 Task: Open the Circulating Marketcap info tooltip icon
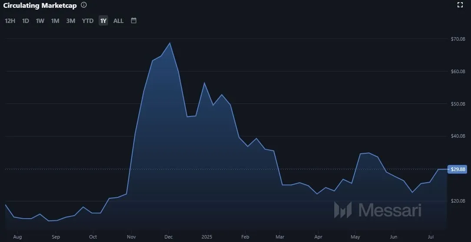point(84,5)
